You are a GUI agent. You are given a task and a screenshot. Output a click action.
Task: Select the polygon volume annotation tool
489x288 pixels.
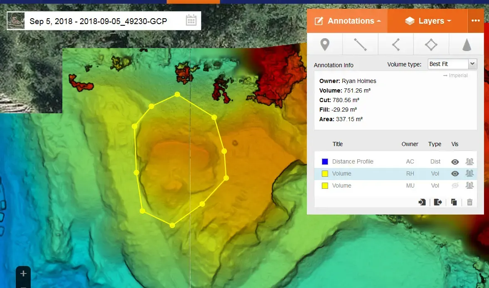[x=431, y=44]
